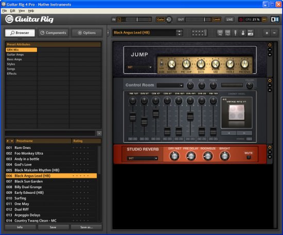Collapse the Jump amp module with minus
Image resolution: width=283 pixels, height=235 pixels.
[x=270, y=49]
